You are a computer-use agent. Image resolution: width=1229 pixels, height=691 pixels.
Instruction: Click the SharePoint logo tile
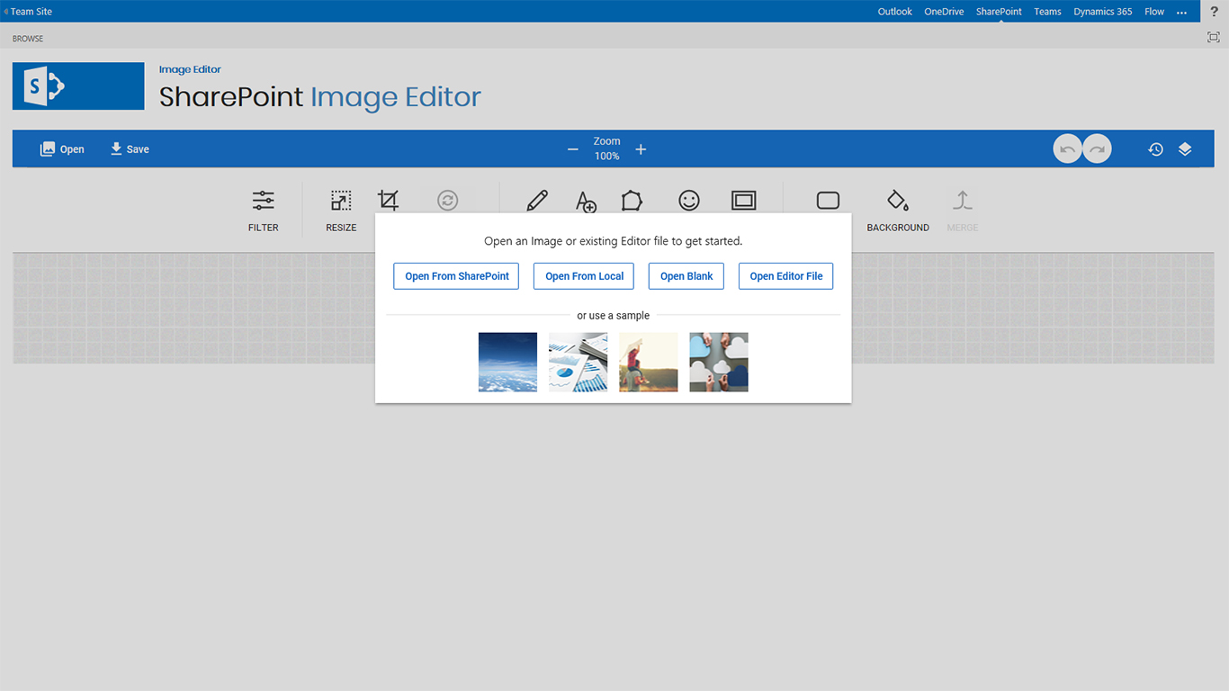(x=78, y=86)
